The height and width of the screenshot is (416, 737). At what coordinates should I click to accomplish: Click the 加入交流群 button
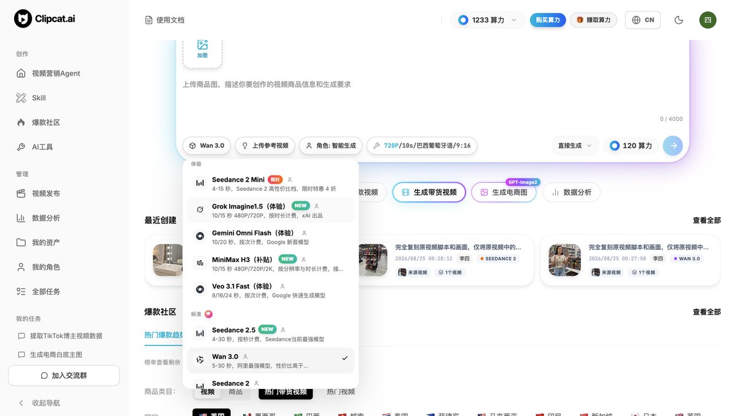tap(64, 376)
